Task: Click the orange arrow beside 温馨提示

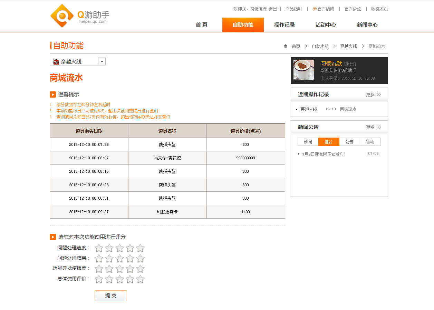Action: point(53,94)
